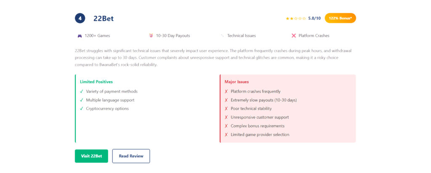Click the downtrend icon beside Technical Issues
The width and height of the screenshot is (431, 173).
point(222,36)
